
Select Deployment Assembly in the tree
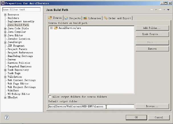(21, 22)
